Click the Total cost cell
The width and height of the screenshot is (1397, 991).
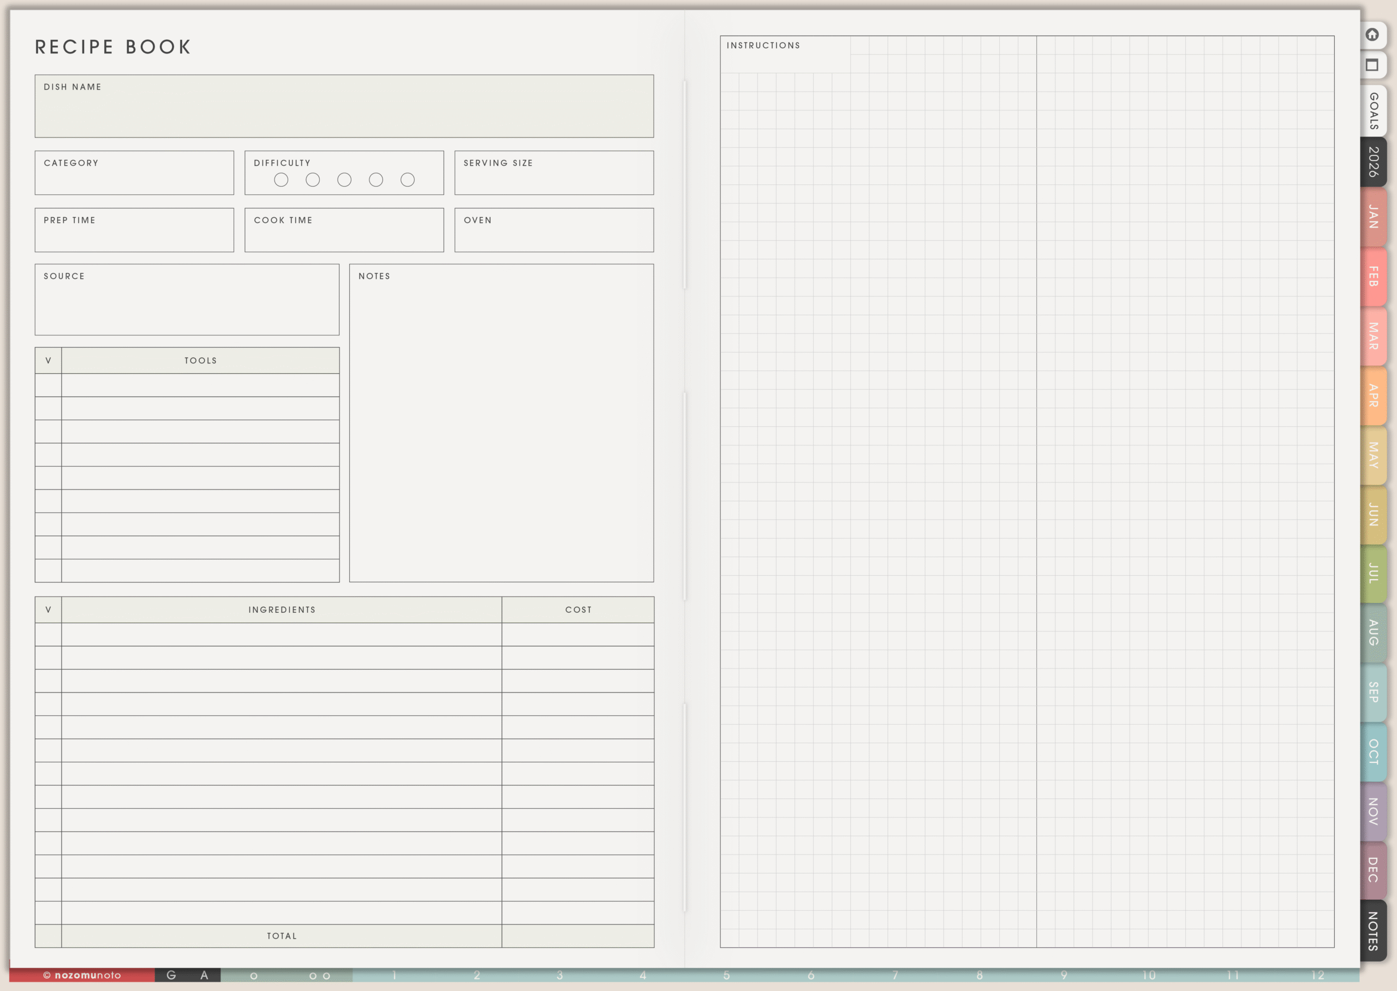(578, 936)
